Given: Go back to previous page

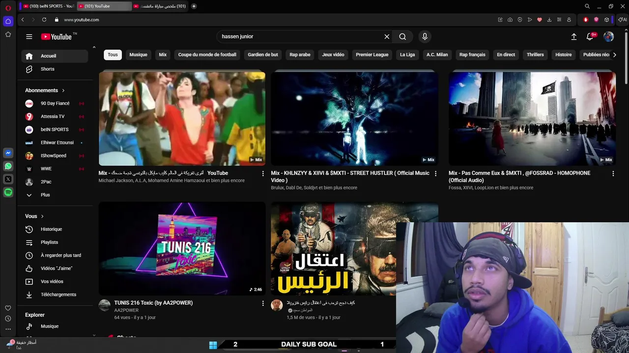Looking at the screenshot, I should (x=23, y=20).
